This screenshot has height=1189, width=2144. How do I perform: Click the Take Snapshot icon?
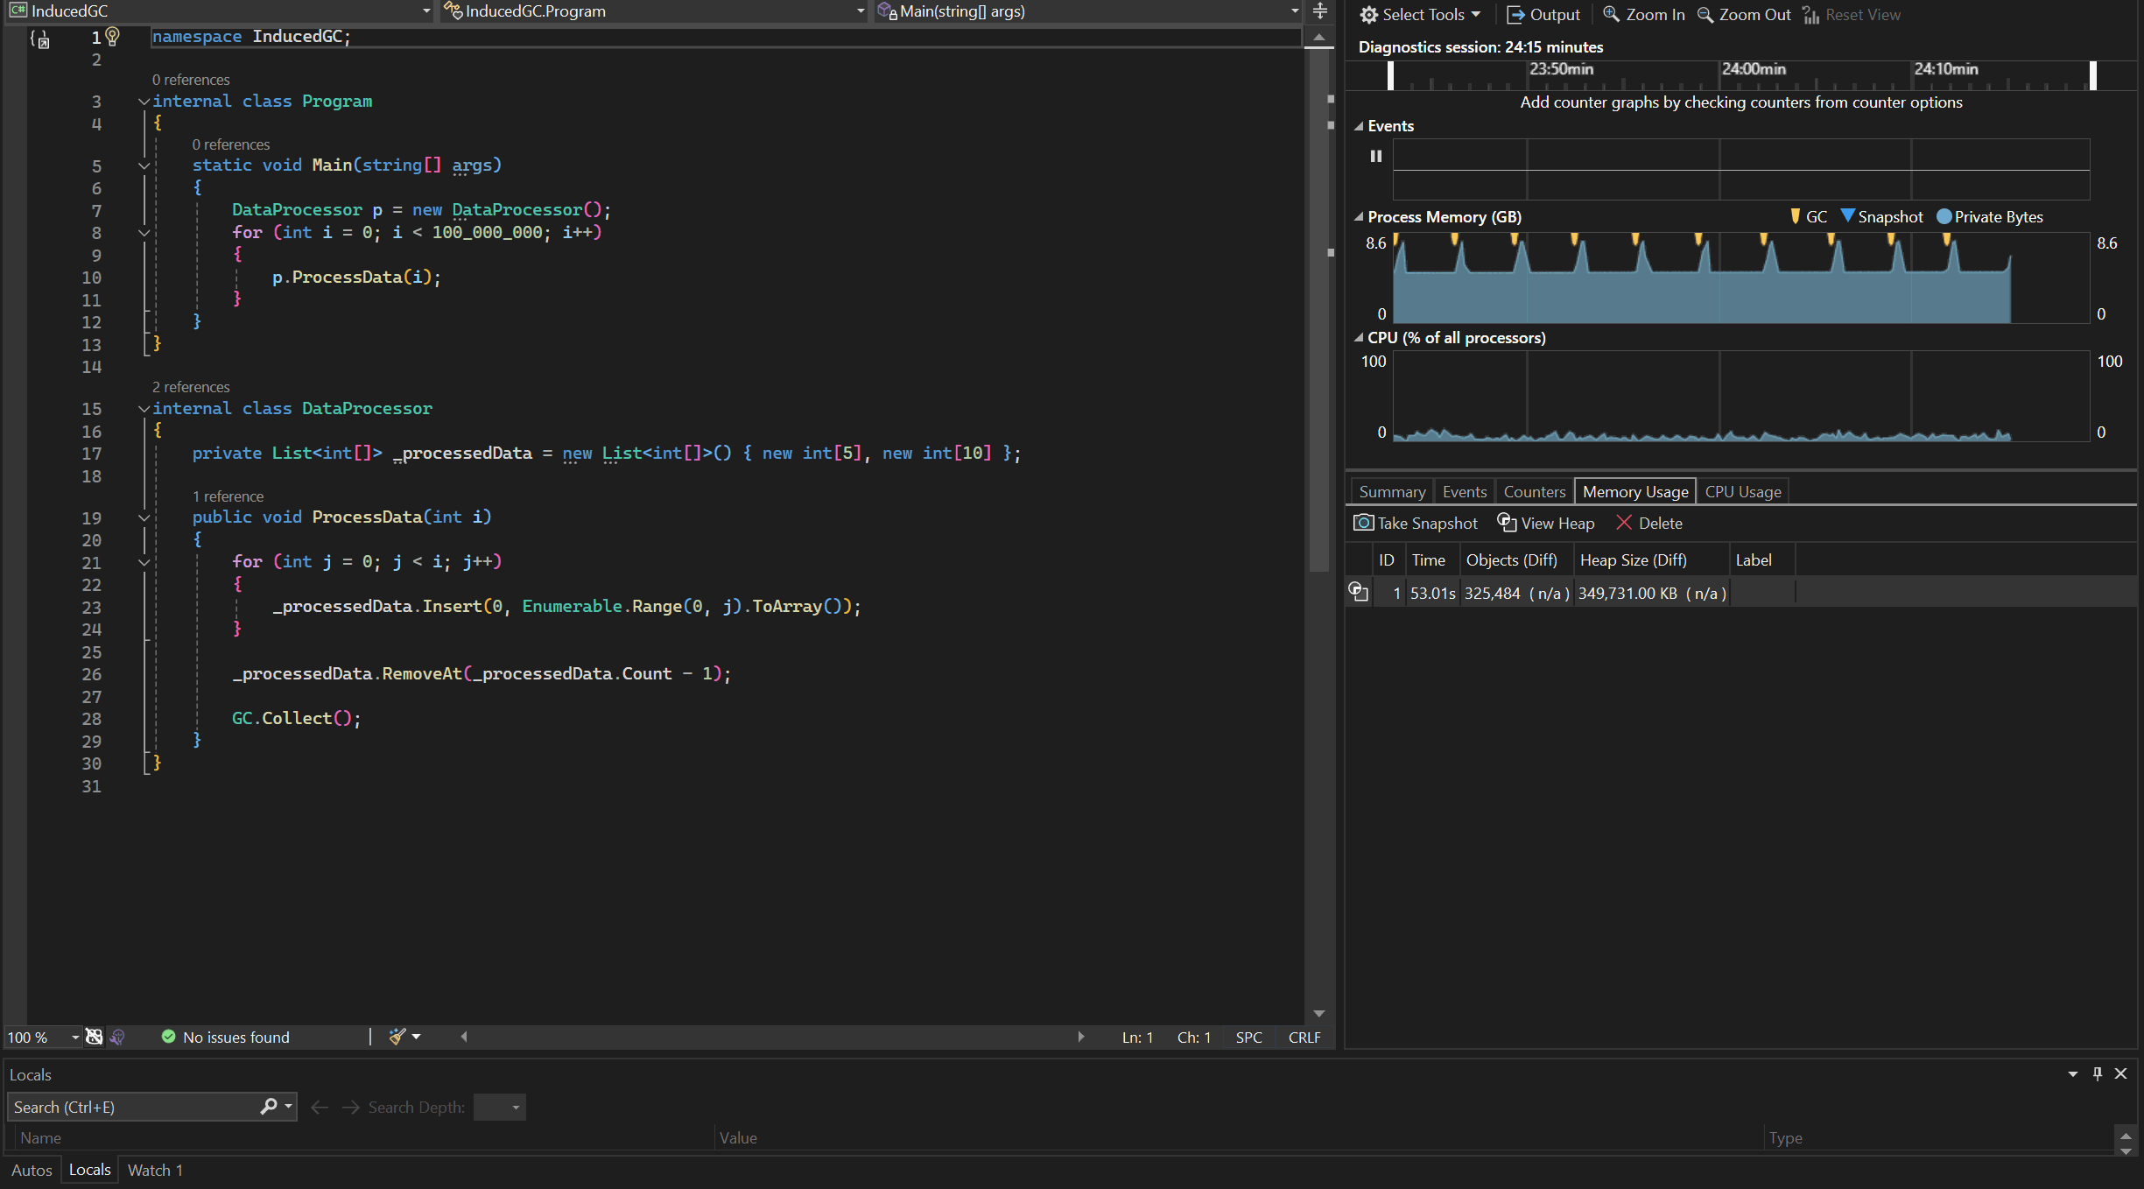point(1362,523)
